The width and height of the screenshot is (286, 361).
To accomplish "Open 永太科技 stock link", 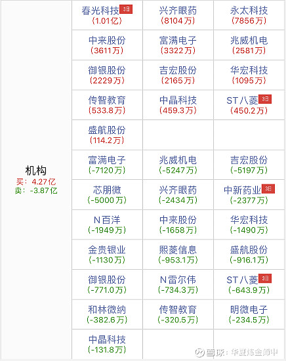I will [249, 11].
